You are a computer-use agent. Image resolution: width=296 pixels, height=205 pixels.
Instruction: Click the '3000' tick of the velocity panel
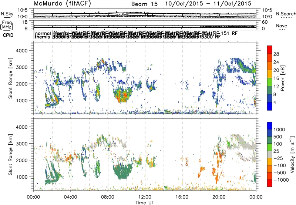[x=21, y=144]
